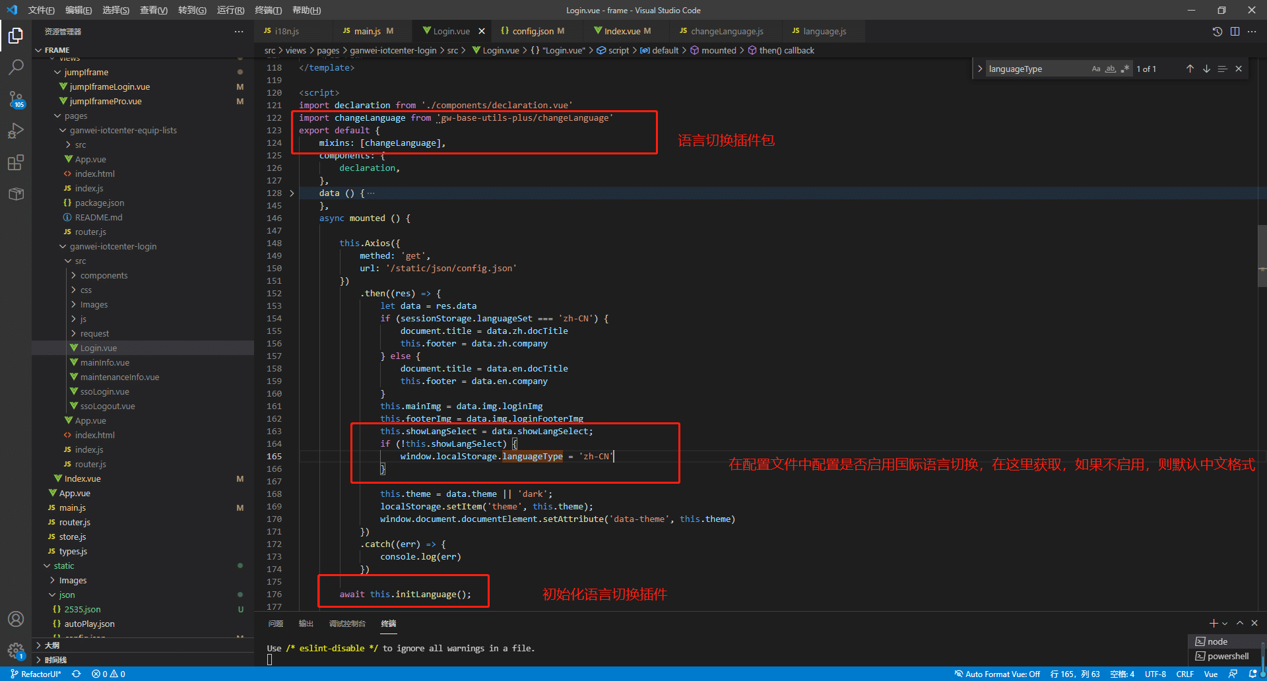Click the split editor right icon
Screen dimensions: 1267x681
[1235, 32]
